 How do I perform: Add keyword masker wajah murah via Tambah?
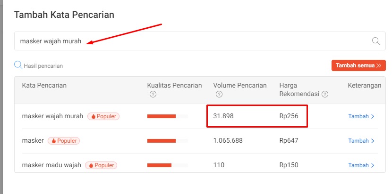361,116
